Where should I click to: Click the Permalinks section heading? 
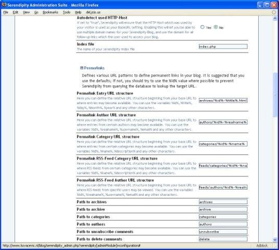[94, 68]
